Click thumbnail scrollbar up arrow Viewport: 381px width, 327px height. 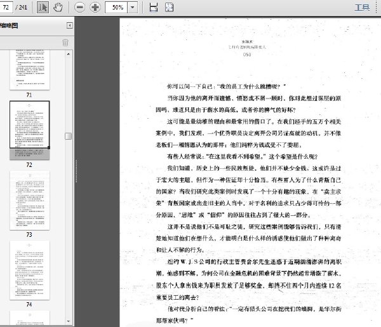(x=69, y=54)
